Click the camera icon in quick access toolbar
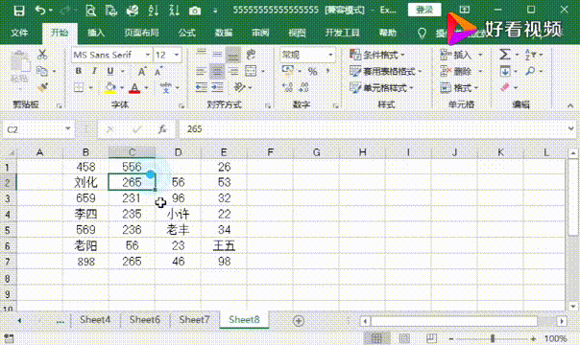The image size is (580, 345). pos(195,11)
